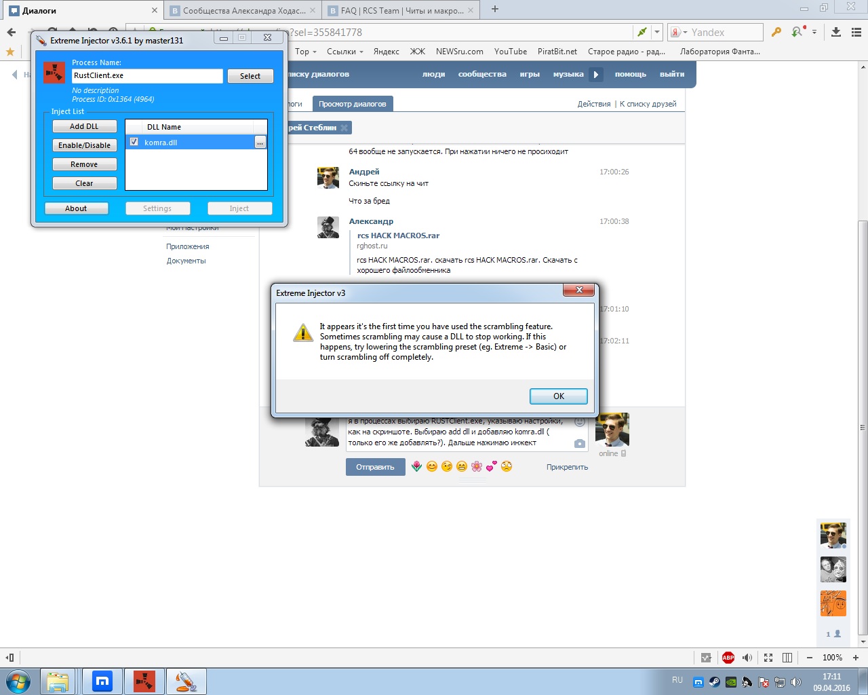
Task: Click the camera photo attach icon
Action: coord(579,443)
